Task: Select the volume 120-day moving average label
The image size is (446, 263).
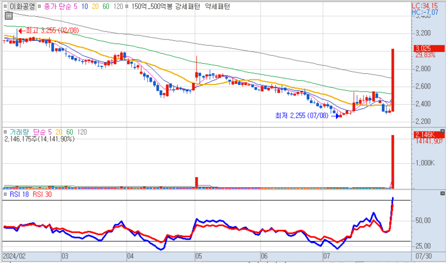Action: tap(82, 132)
